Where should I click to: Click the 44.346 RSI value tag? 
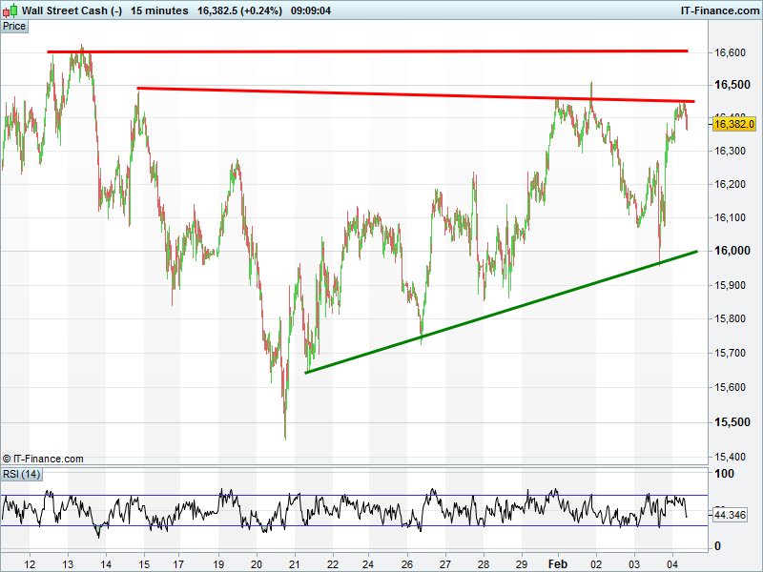tap(730, 515)
